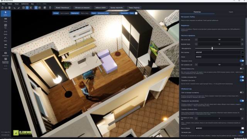The height and width of the screenshot is (139, 247).
Task: Fit the scene to the view icon
Action: pyautogui.click(x=31, y=8)
